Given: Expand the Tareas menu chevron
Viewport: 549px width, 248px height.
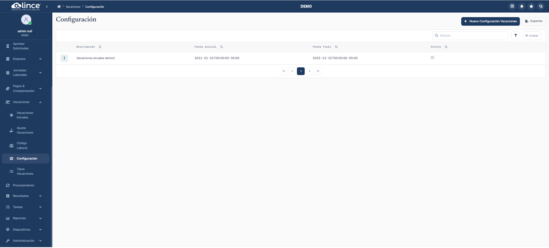Looking at the screenshot, I should click(x=40, y=207).
